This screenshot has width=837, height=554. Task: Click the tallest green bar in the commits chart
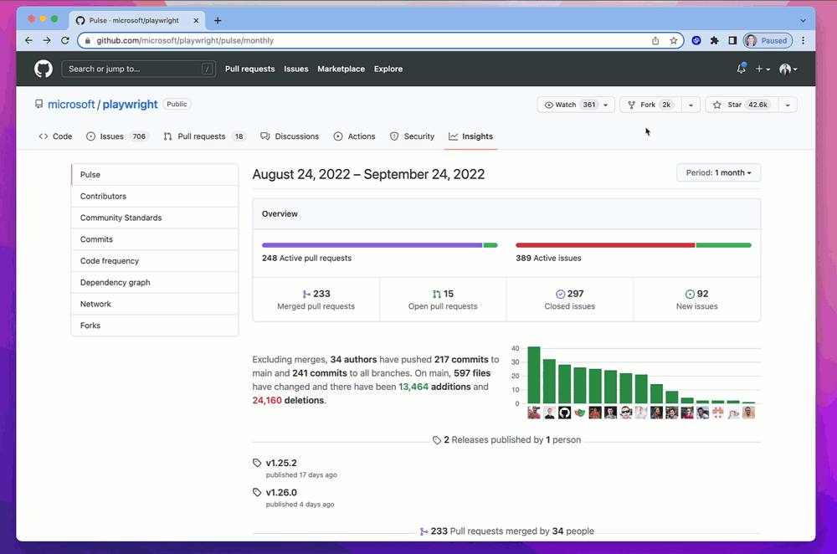[x=534, y=375]
